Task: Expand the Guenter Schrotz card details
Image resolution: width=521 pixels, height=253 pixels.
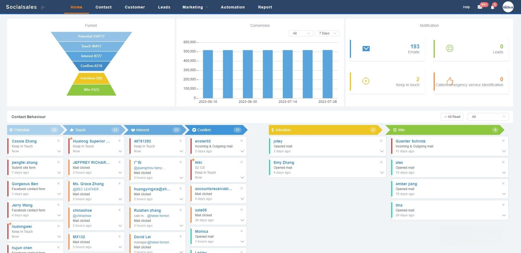Action: pos(504,151)
